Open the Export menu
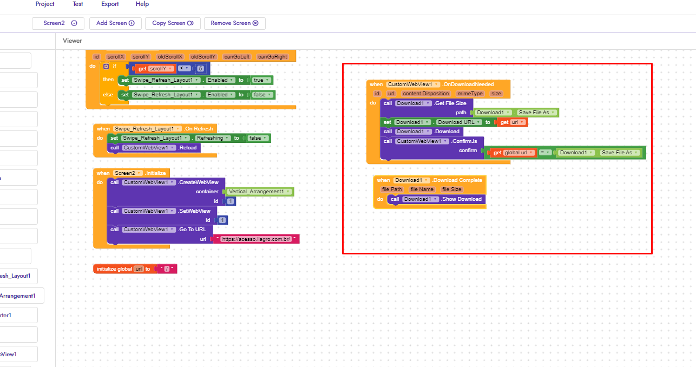 110,4
